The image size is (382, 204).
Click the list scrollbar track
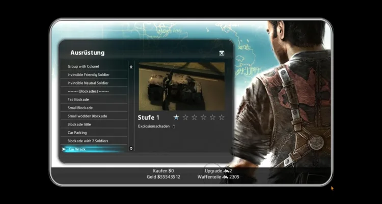pos(131,108)
